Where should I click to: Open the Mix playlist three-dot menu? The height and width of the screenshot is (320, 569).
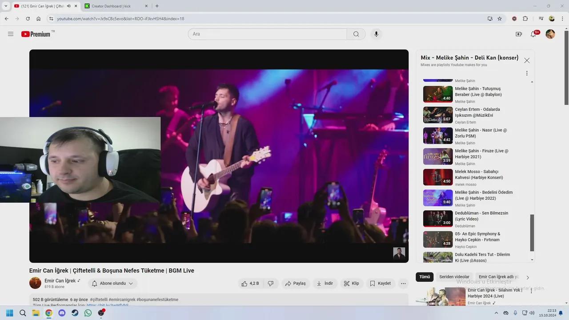point(527,73)
